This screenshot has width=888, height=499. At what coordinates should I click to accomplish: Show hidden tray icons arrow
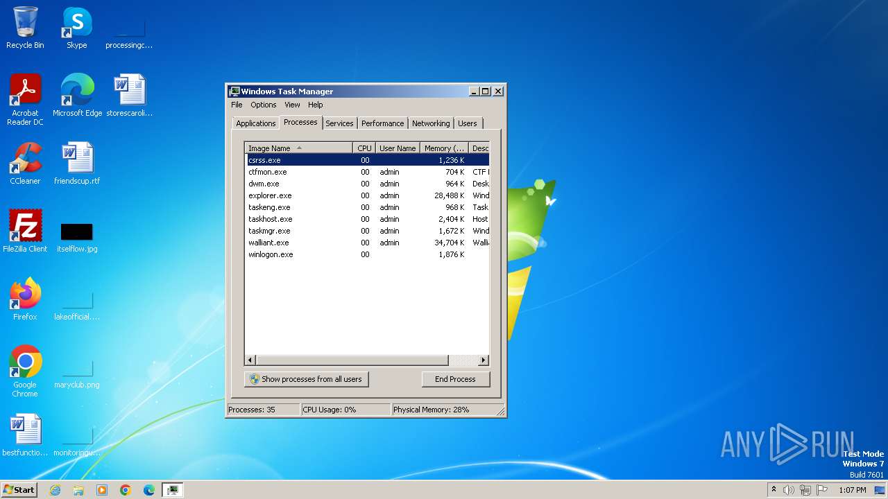pyautogui.click(x=774, y=490)
